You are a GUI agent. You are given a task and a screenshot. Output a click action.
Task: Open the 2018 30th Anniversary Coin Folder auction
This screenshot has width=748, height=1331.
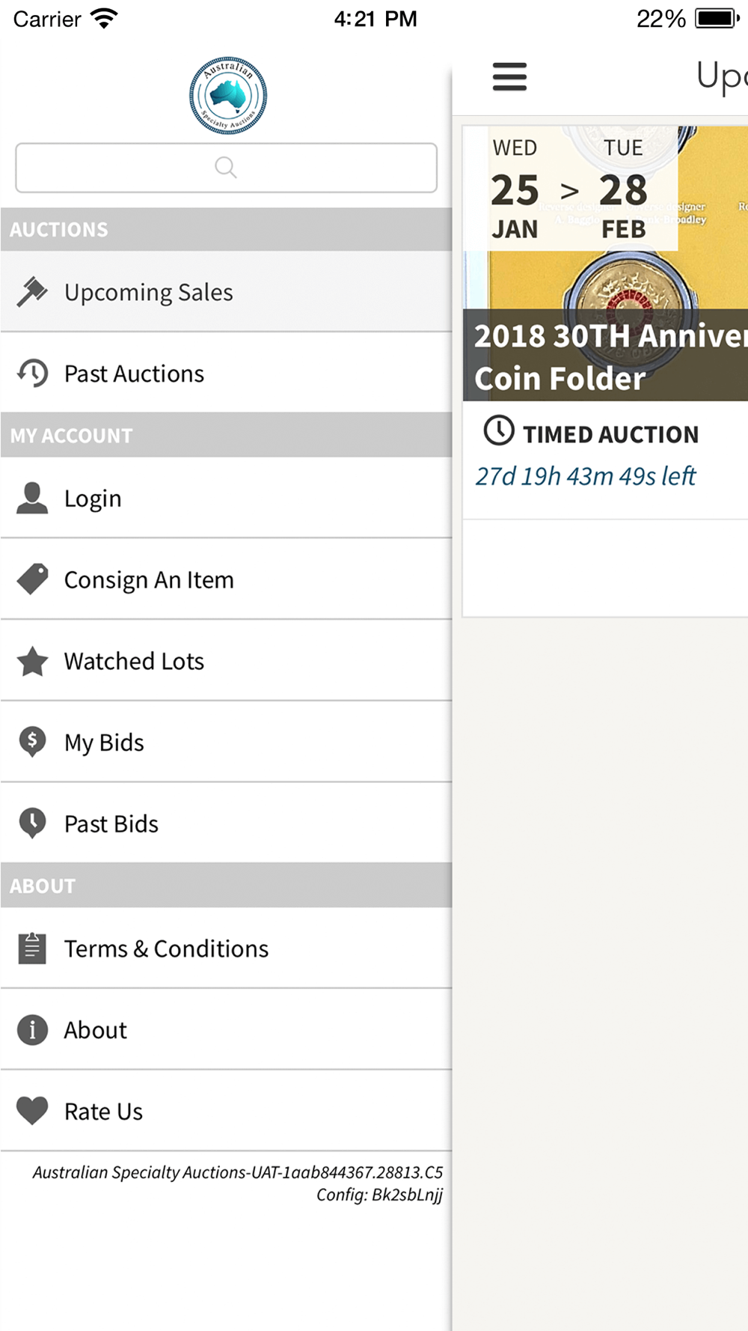(606, 356)
